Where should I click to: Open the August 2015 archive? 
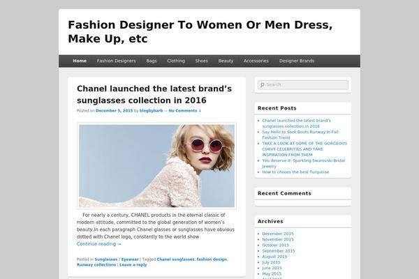(274, 257)
